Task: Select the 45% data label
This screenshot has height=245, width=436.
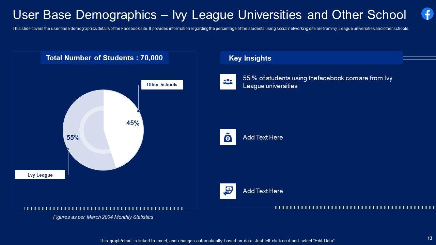Action: click(133, 123)
